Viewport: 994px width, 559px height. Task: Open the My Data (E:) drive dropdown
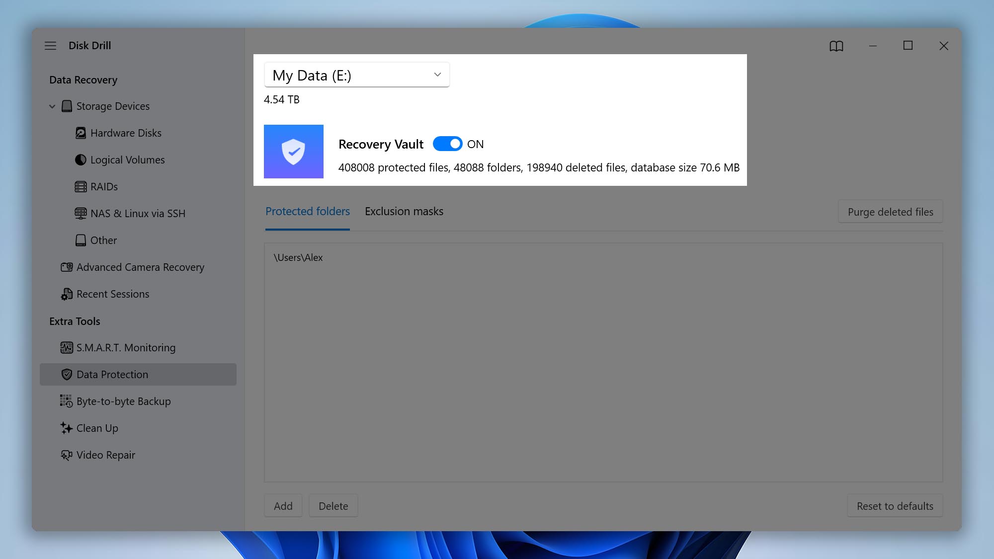(x=357, y=75)
